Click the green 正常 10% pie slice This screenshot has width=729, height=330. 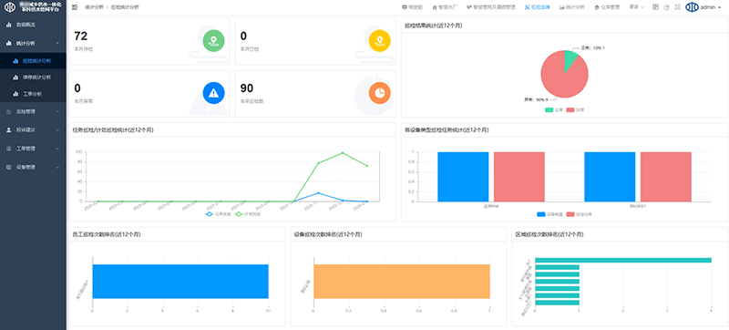(570, 59)
